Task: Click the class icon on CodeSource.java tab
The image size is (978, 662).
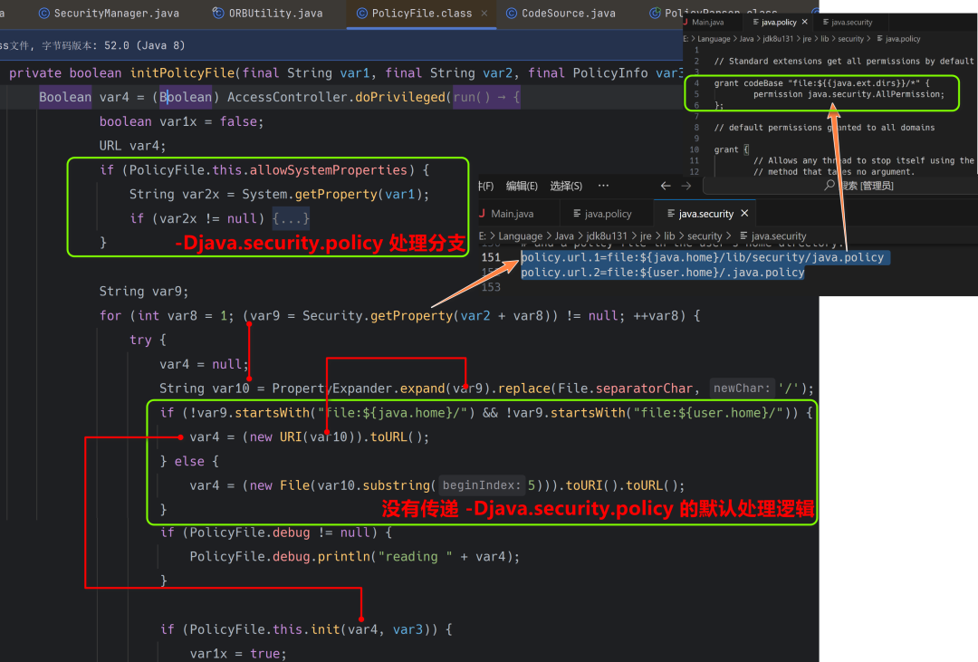Action: (x=512, y=13)
